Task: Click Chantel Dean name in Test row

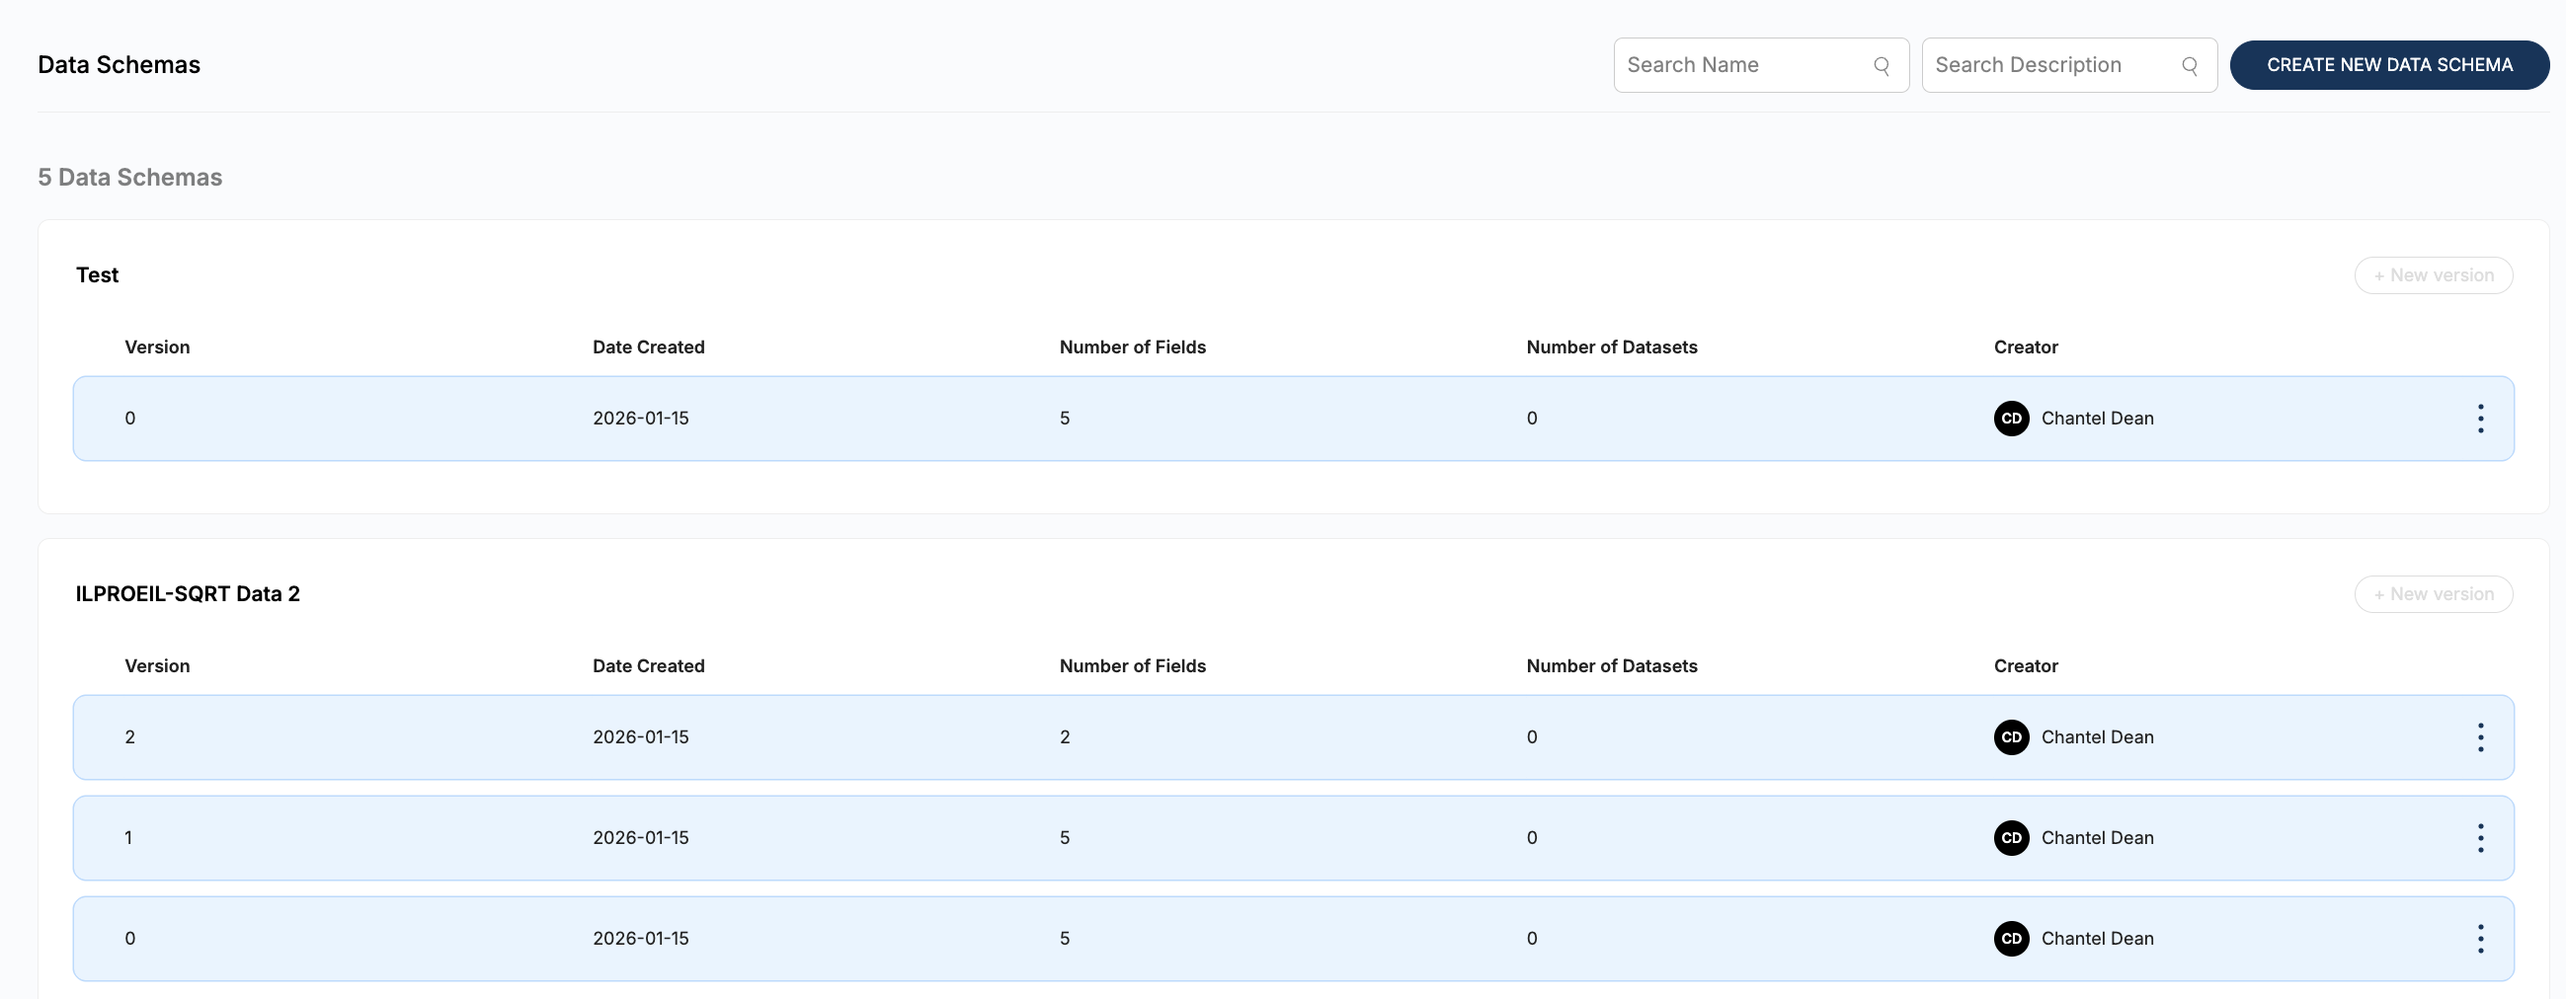Action: pyautogui.click(x=2097, y=419)
